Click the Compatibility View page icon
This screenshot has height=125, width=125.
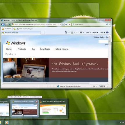coord(63,24)
